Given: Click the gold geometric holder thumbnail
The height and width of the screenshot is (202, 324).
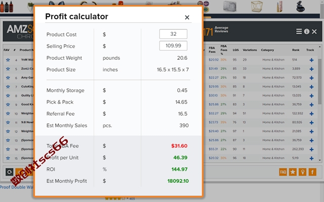Looking at the screenshot, I should [257, 6].
